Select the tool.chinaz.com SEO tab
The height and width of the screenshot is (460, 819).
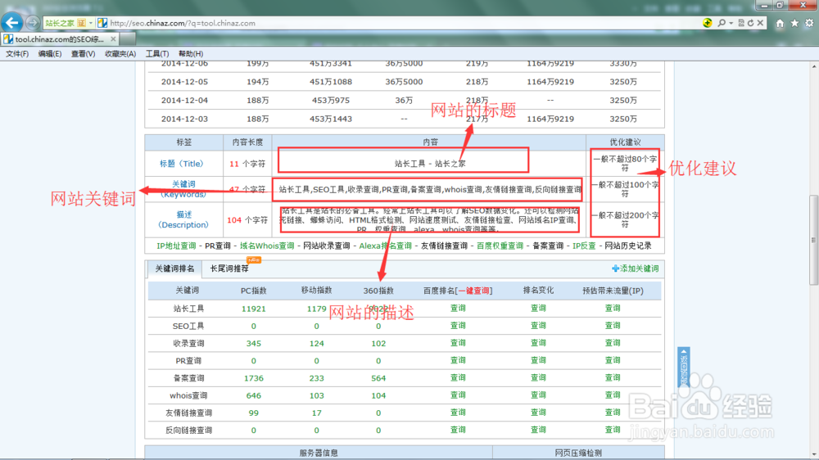pyautogui.click(x=60, y=39)
